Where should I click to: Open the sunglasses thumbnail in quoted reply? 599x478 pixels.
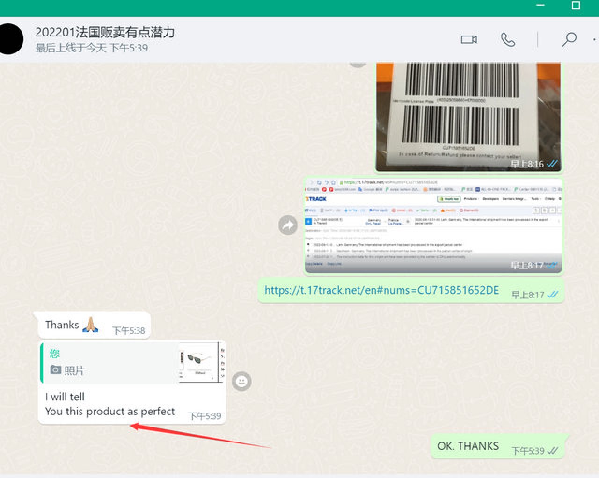[201, 362]
